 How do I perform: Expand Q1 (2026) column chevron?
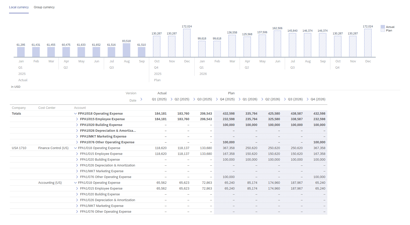240,99
